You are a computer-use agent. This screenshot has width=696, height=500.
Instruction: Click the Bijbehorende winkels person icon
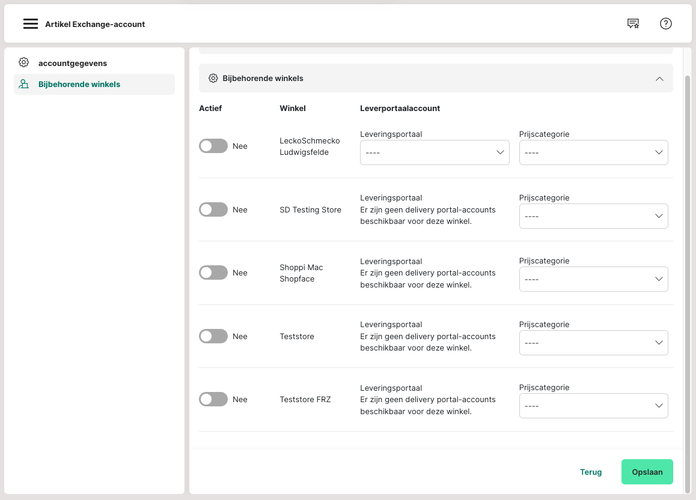click(23, 84)
